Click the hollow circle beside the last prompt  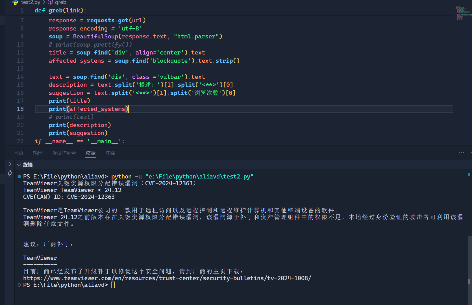(19, 285)
